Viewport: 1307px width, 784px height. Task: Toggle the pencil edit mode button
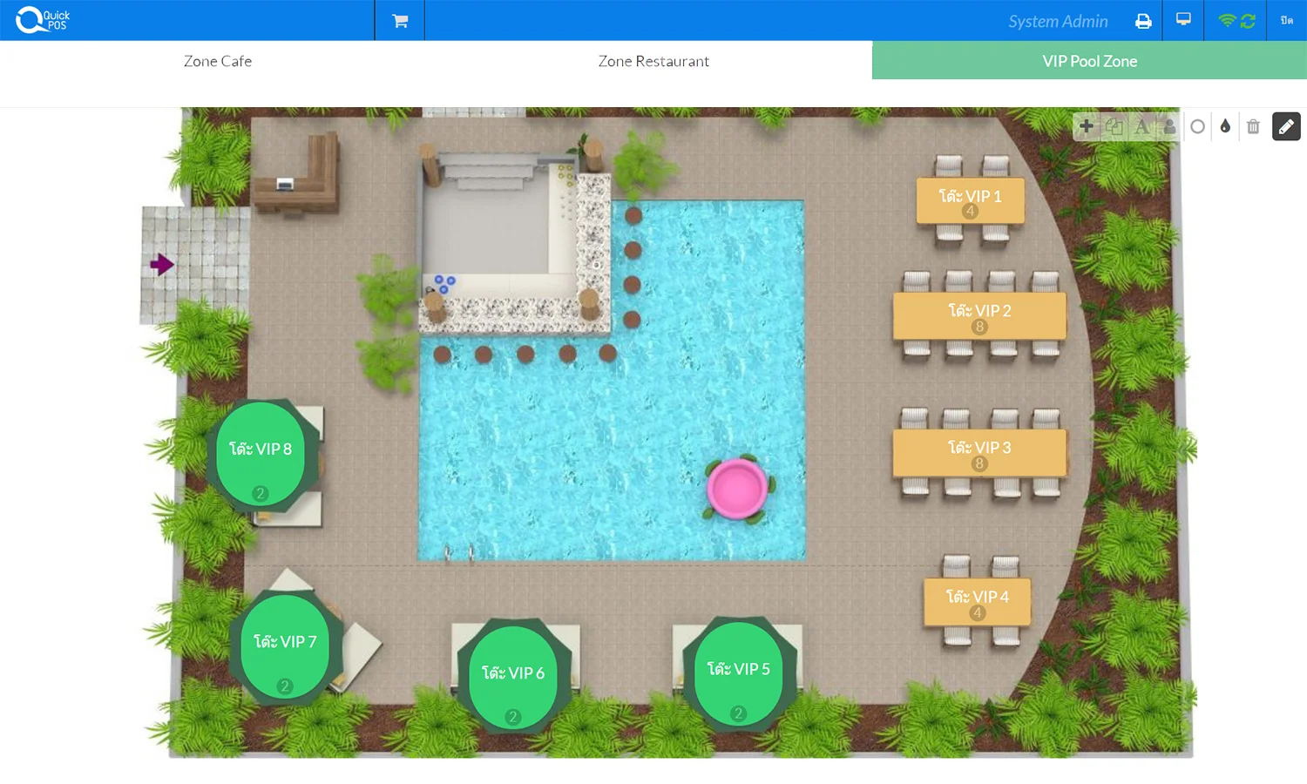click(1286, 126)
